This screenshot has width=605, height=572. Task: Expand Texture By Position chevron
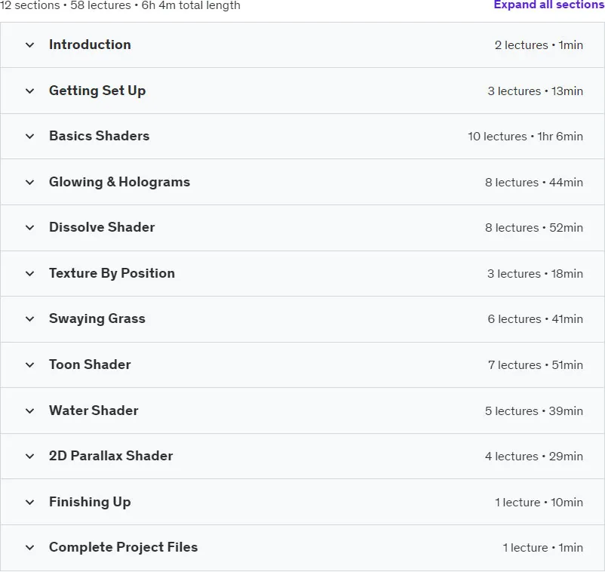(29, 274)
